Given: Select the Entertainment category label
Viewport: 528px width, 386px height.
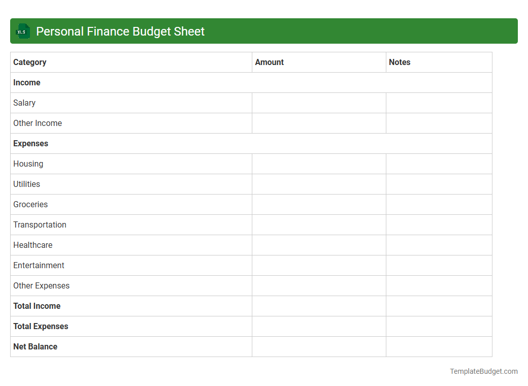Looking at the screenshot, I should click(38, 265).
